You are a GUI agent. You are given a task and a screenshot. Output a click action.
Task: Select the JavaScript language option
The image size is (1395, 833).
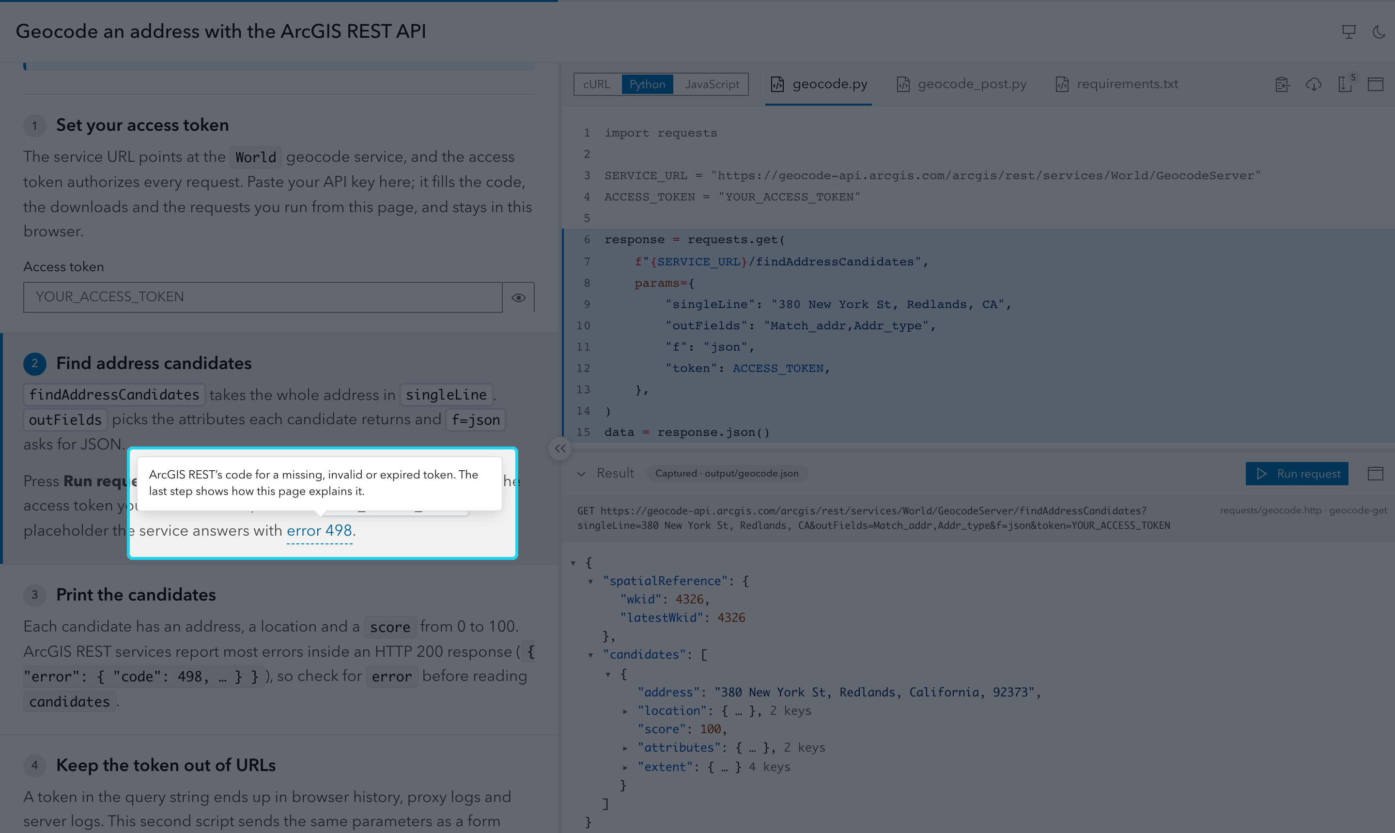pos(711,84)
